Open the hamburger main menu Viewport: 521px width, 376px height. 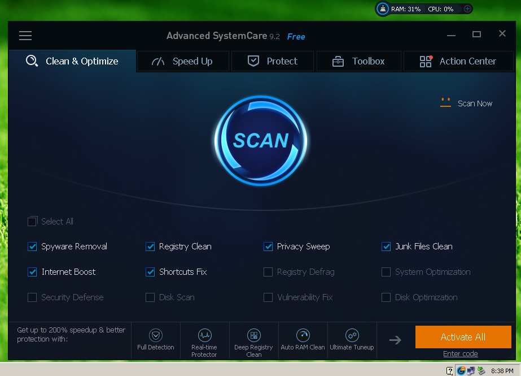25,36
